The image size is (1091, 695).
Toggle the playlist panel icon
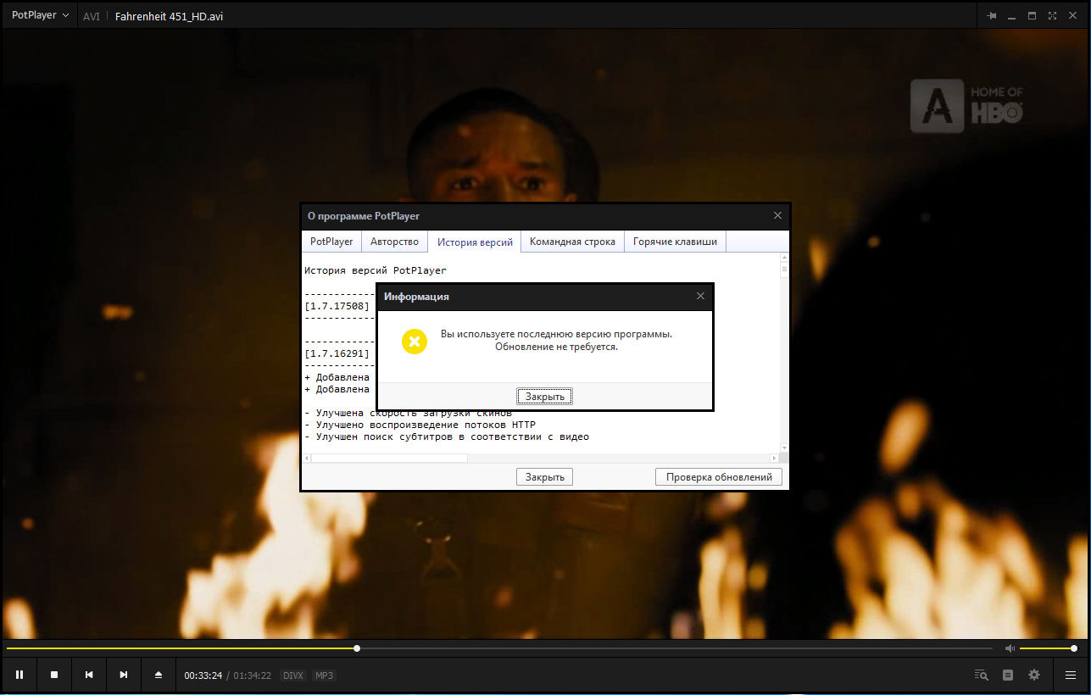[x=1008, y=676]
